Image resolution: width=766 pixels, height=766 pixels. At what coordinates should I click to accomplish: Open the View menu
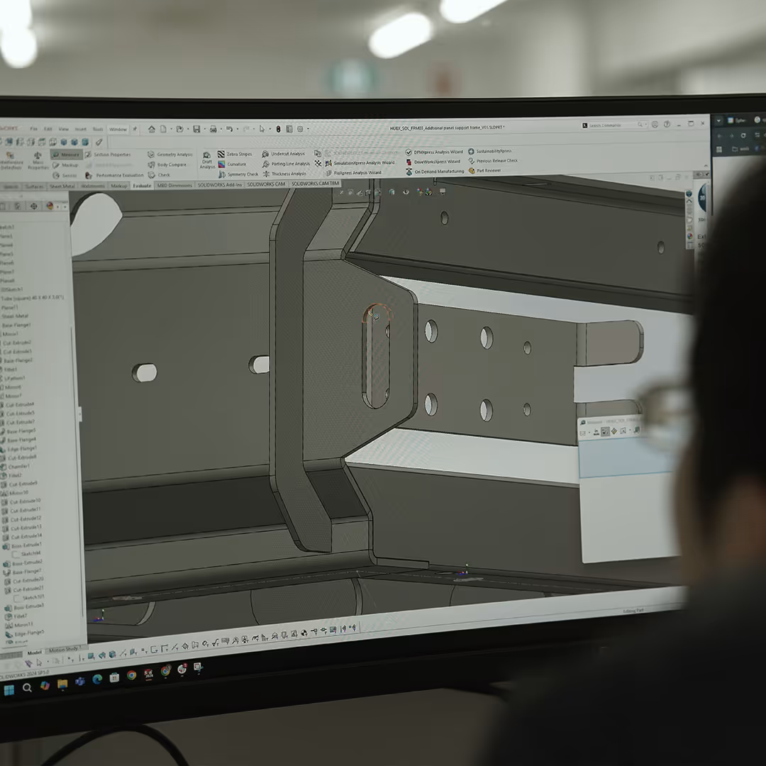click(x=64, y=129)
